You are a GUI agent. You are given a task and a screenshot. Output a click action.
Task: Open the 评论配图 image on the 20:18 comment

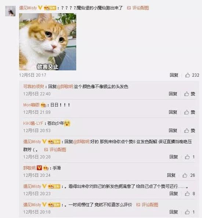tap(147, 205)
